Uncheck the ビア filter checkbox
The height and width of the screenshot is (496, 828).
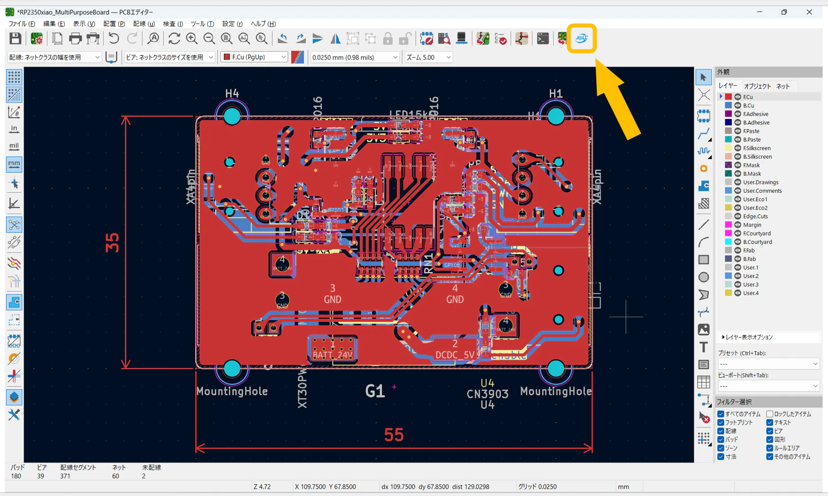click(770, 431)
